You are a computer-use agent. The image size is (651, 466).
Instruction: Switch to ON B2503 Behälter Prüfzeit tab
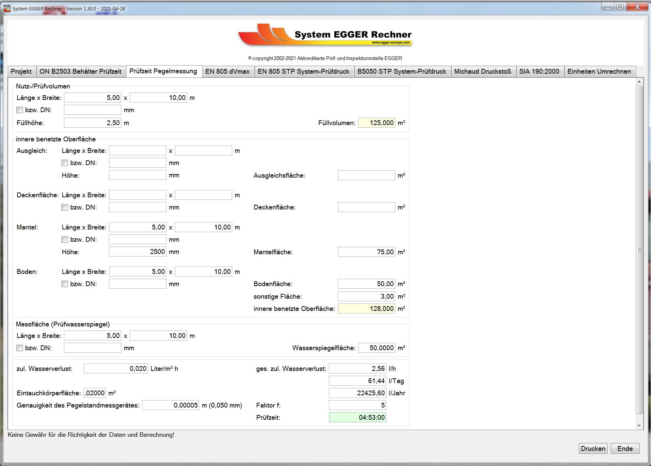[x=81, y=71]
